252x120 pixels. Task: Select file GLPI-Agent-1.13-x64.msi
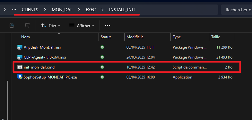click(x=45, y=57)
